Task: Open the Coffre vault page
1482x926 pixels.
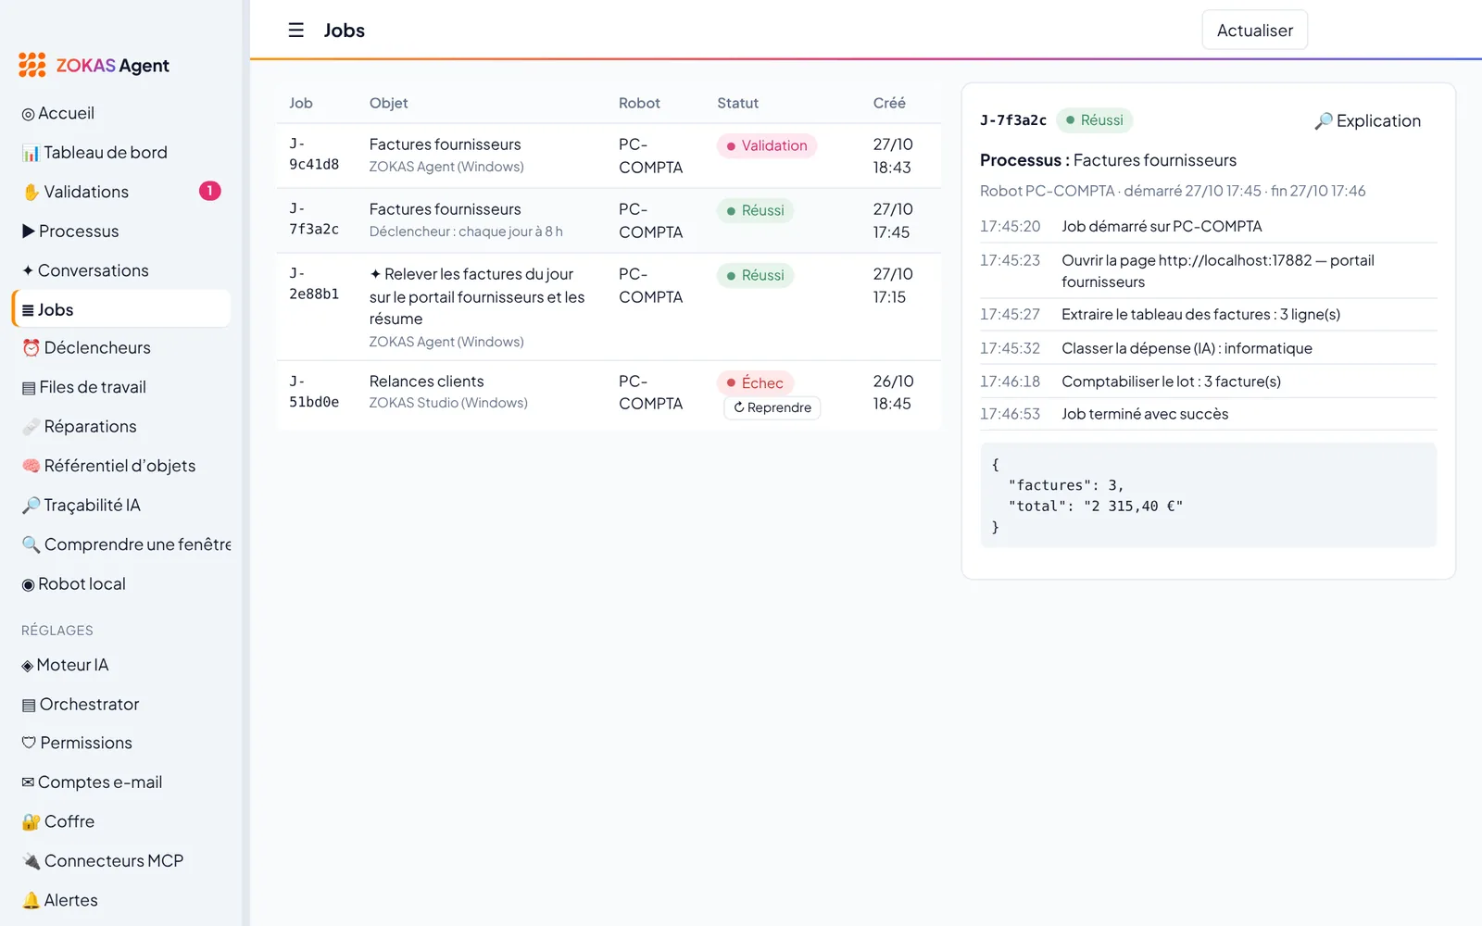Action: tap(121, 822)
